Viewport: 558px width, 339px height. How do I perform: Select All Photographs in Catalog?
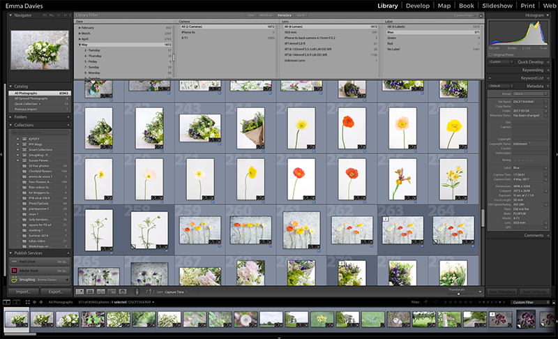(x=40, y=93)
